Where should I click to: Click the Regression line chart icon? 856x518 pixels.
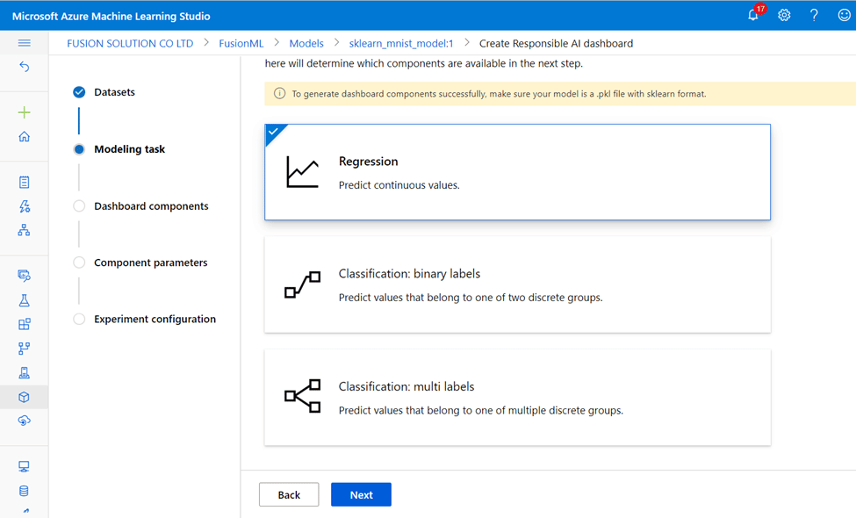point(302,172)
